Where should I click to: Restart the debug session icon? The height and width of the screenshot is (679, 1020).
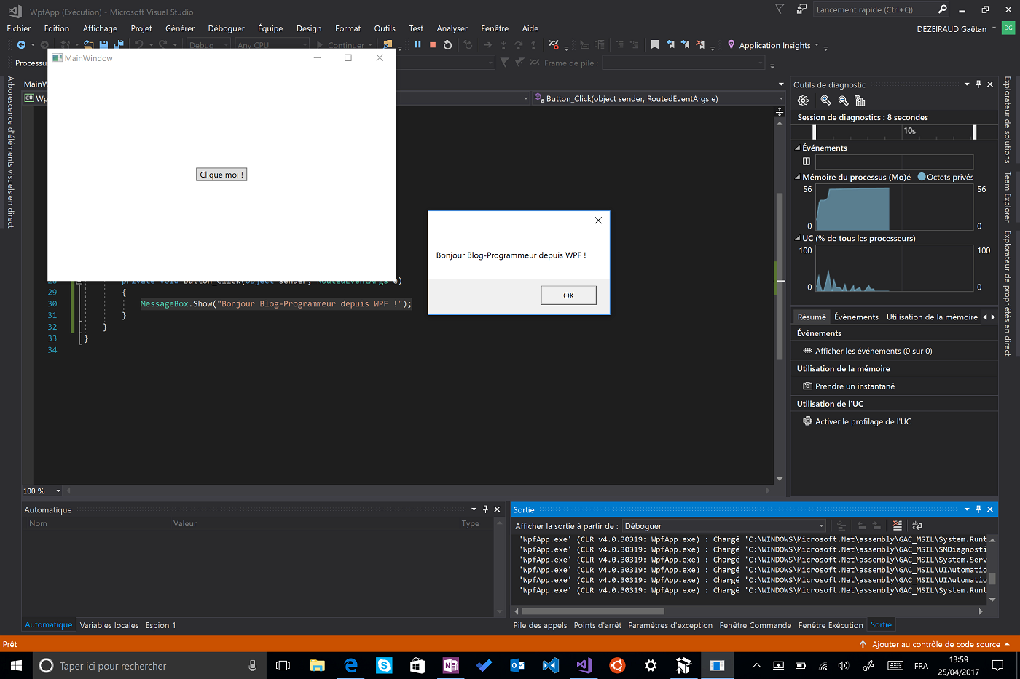448,45
